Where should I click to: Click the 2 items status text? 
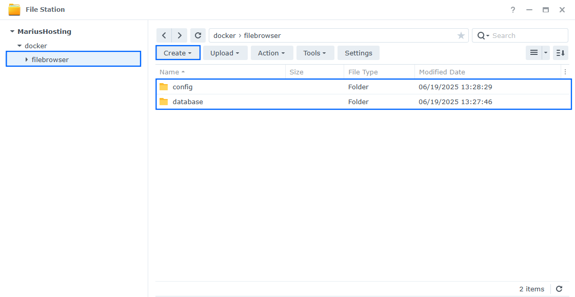[x=532, y=289]
